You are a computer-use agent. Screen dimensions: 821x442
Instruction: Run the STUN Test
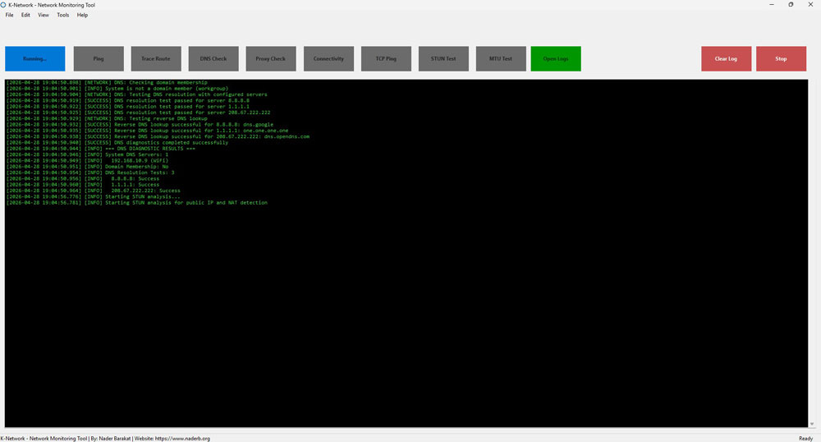pyautogui.click(x=443, y=58)
